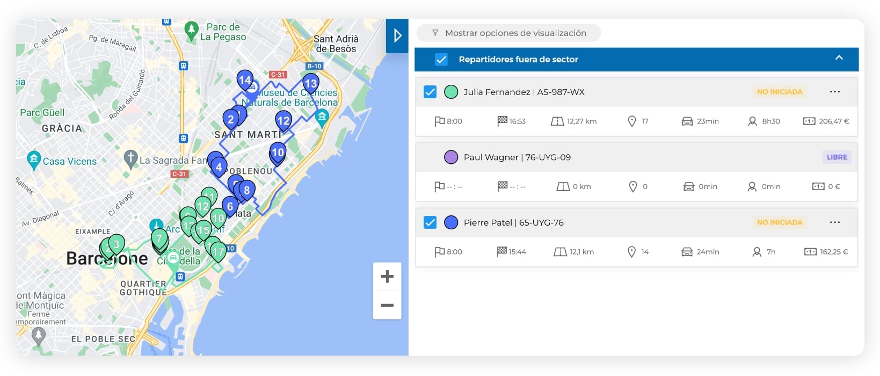Select green map marker 3
The width and height of the screenshot is (880, 376).
click(117, 245)
